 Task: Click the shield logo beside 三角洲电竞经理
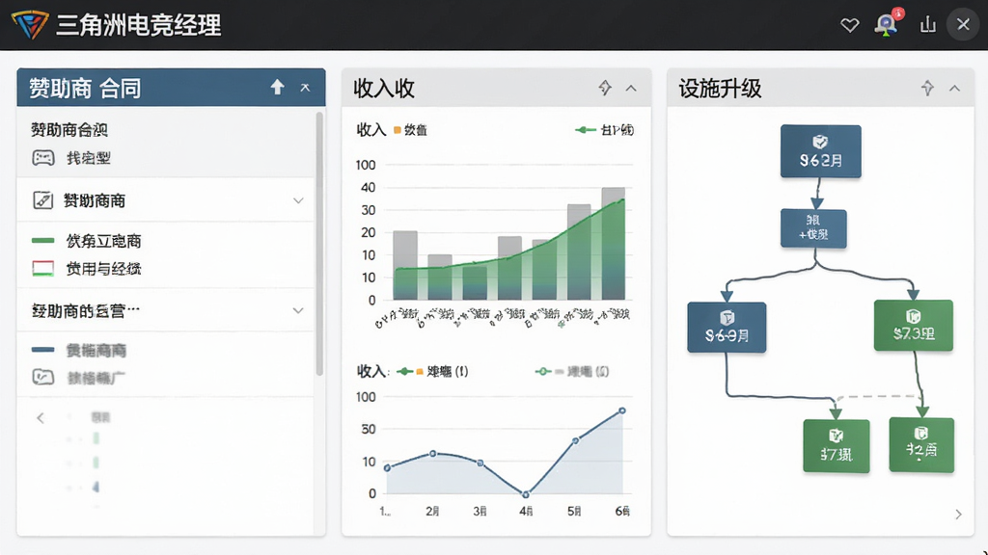(x=30, y=24)
